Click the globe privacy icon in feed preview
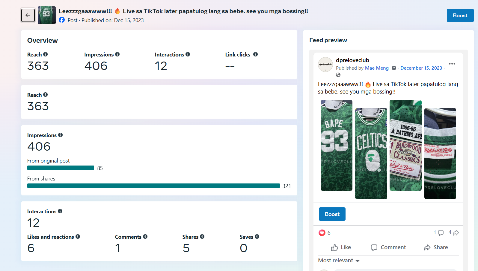This screenshot has width=478, height=271. (338, 75)
